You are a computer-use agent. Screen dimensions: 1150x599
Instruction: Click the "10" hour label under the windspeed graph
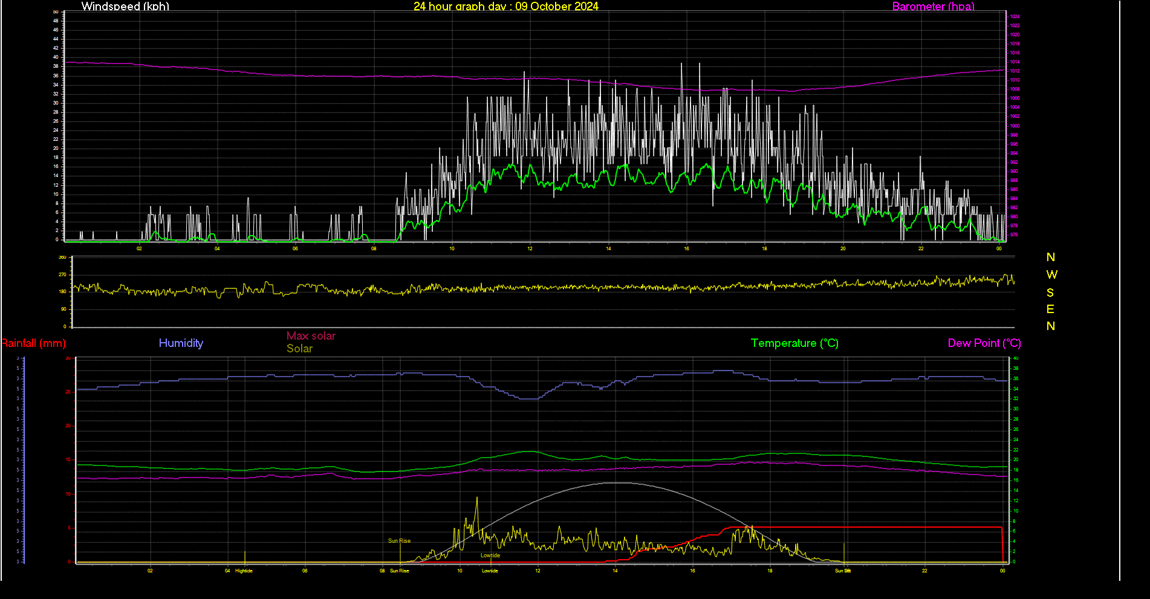point(452,248)
